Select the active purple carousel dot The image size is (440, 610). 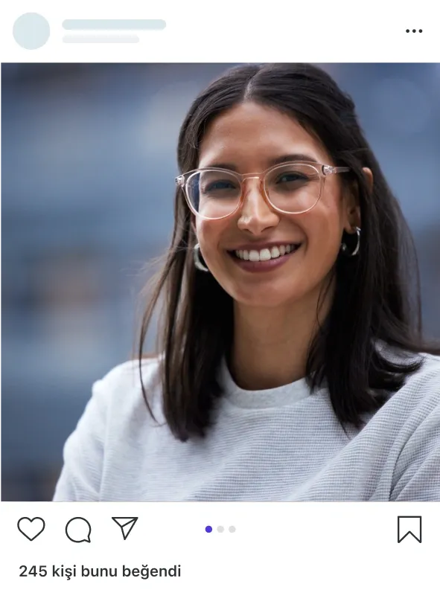click(208, 529)
